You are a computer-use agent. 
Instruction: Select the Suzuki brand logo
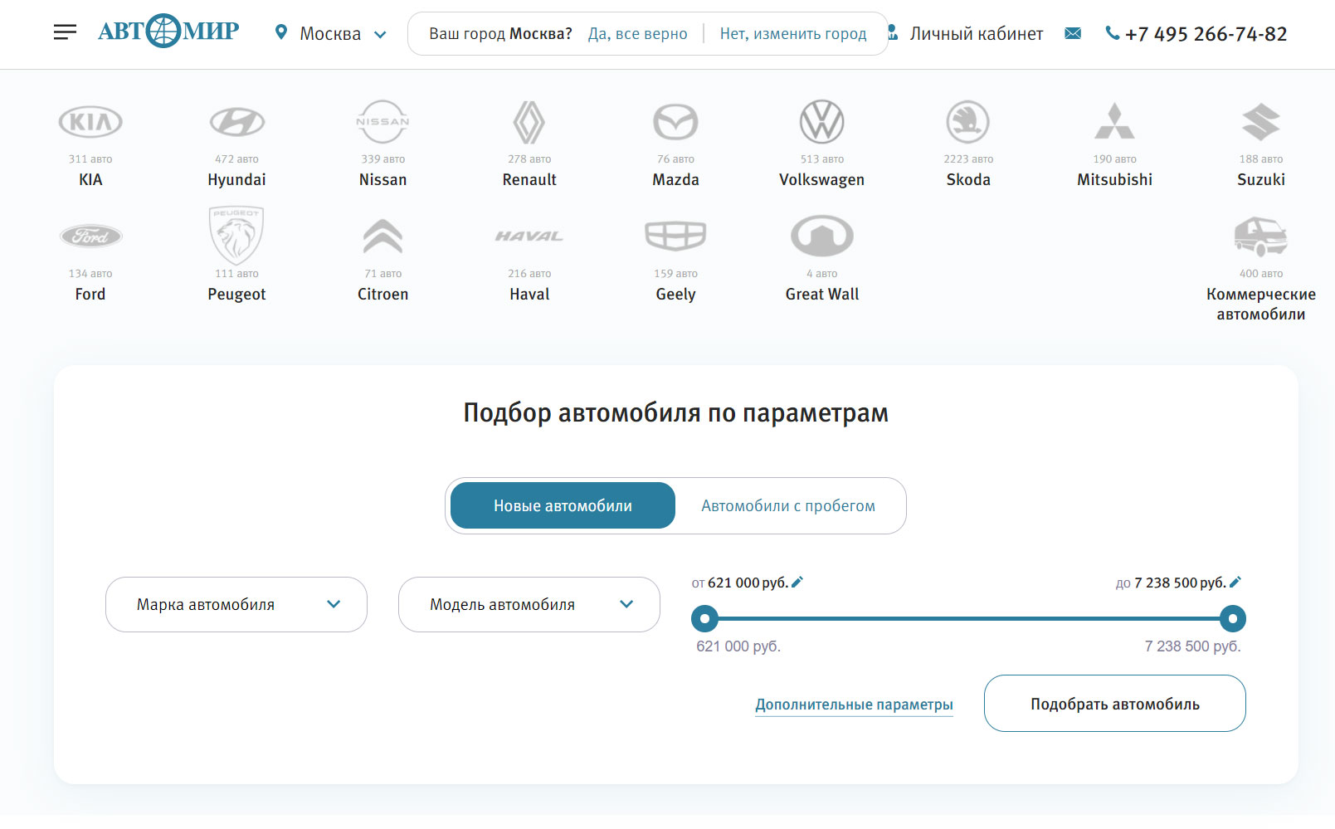1260,122
